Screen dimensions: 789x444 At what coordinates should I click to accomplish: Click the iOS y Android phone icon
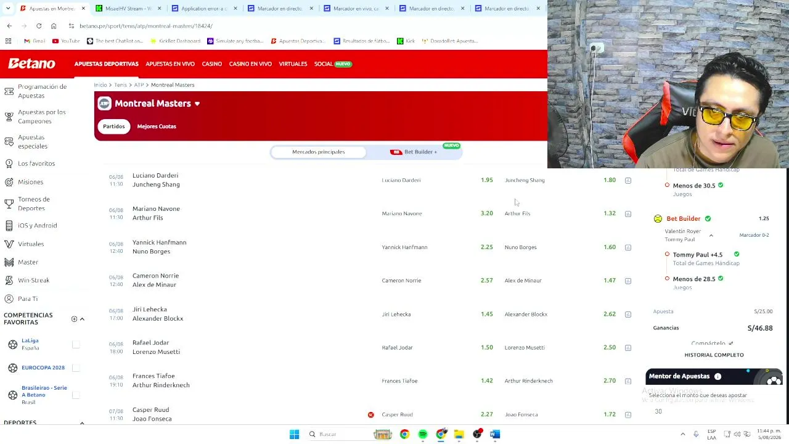pyautogui.click(x=9, y=226)
